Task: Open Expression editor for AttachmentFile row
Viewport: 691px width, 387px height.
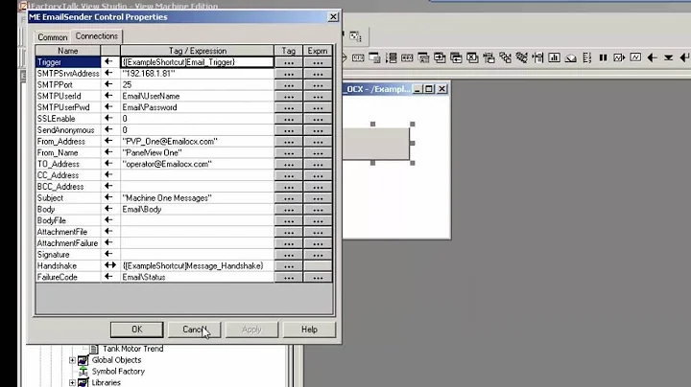Action: (318, 232)
